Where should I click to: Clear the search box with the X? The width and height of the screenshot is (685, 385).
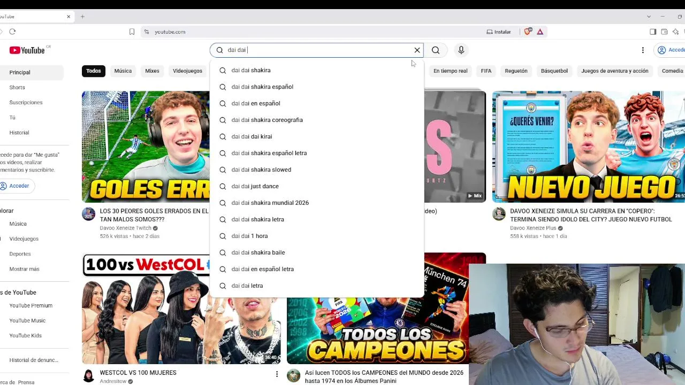point(417,50)
